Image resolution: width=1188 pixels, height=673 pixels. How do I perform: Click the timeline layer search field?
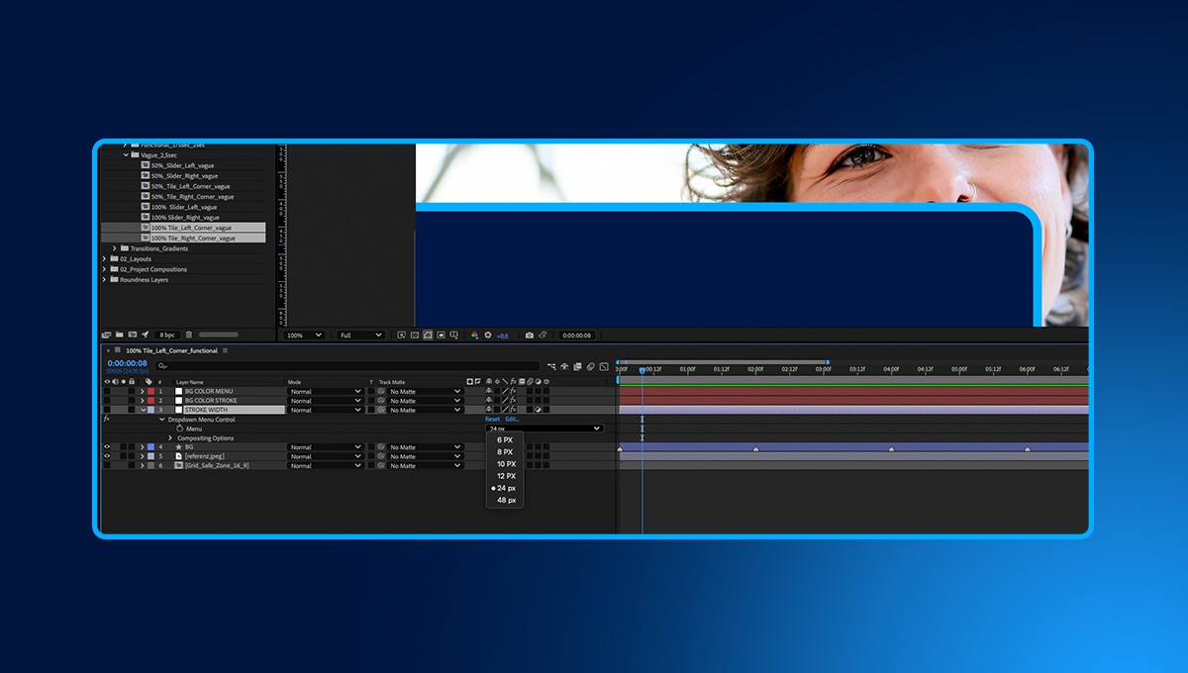coord(346,366)
